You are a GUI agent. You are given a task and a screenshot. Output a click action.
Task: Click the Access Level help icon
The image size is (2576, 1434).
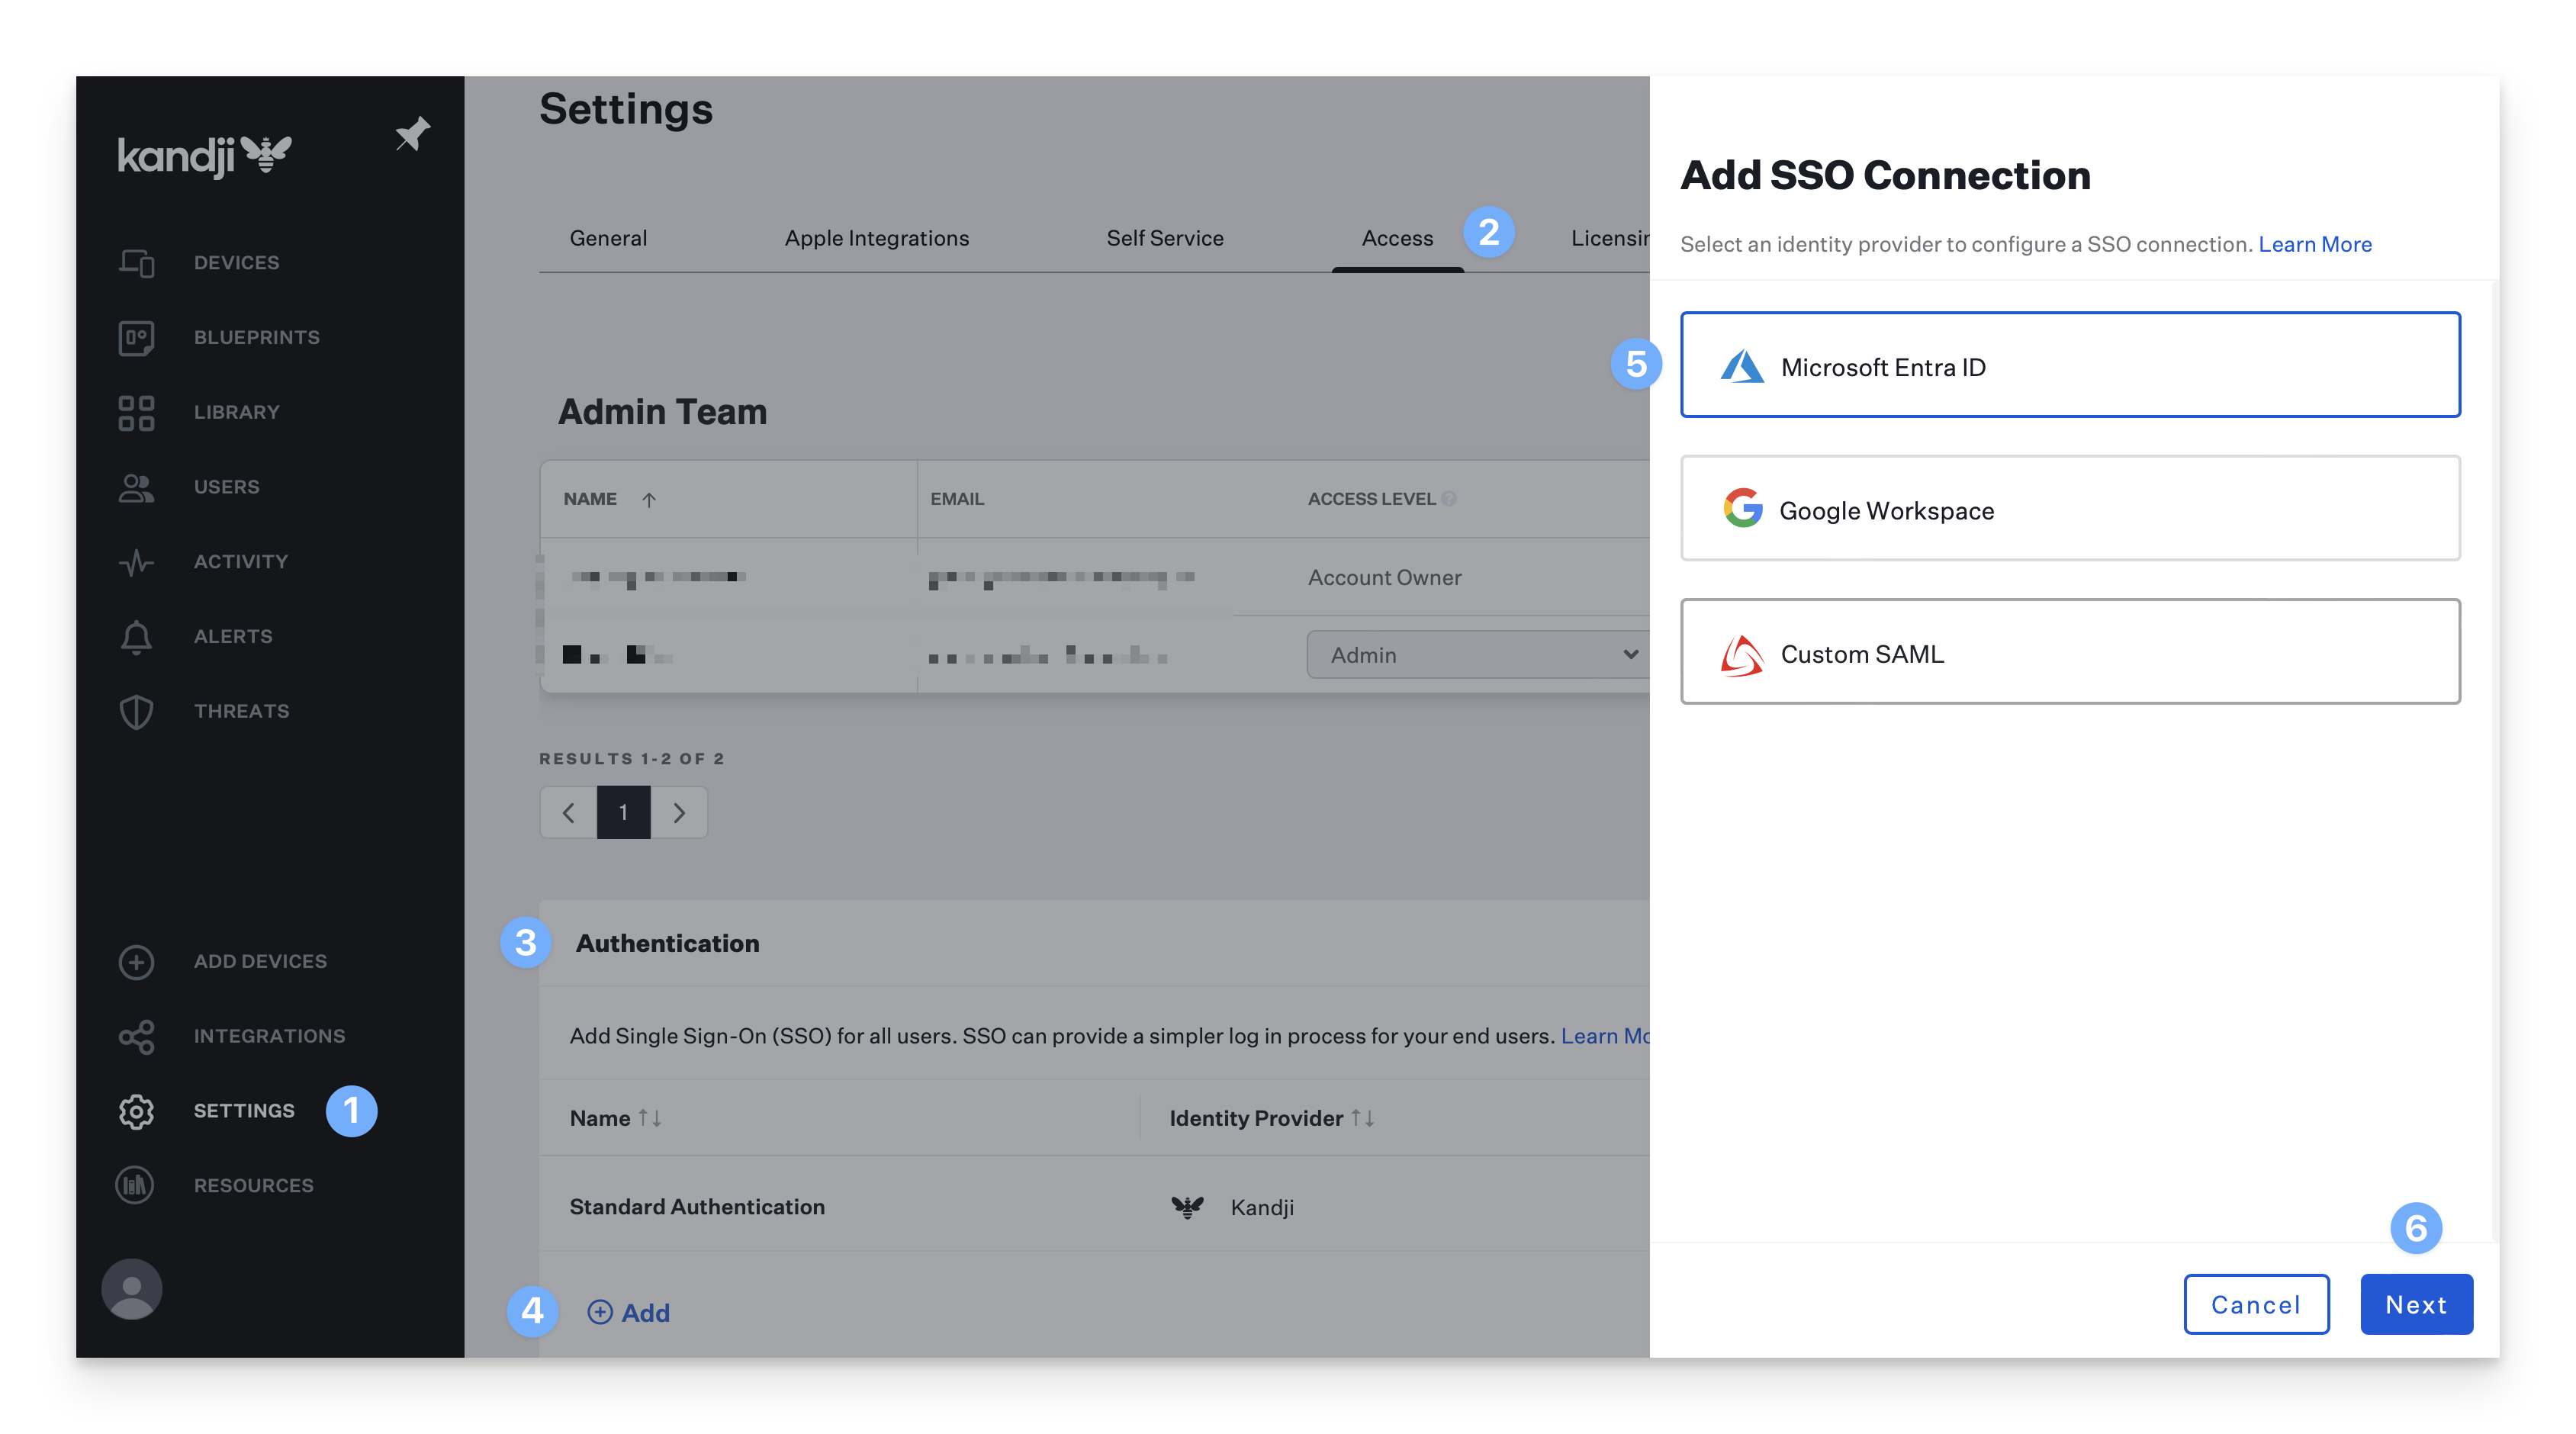pyautogui.click(x=1449, y=498)
